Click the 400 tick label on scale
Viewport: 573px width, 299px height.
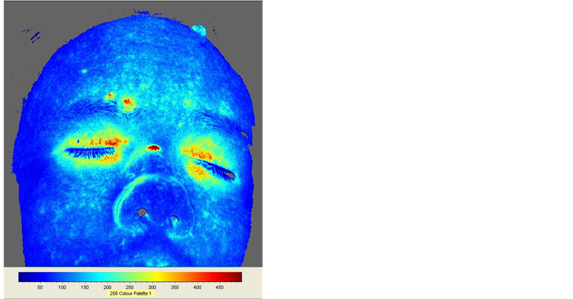pyautogui.click(x=197, y=287)
